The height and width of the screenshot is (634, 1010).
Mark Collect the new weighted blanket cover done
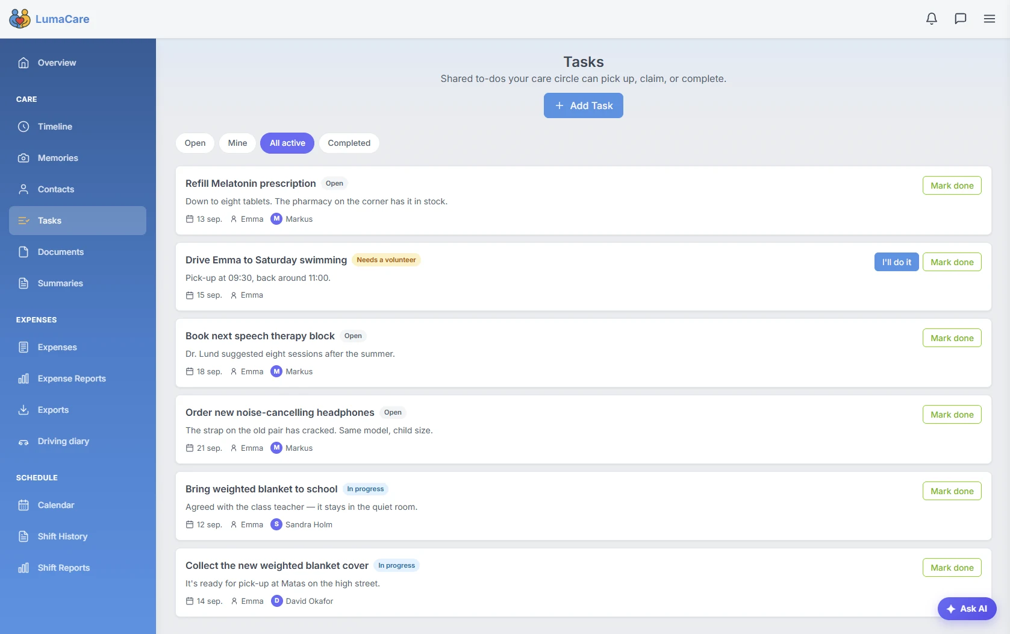pyautogui.click(x=952, y=568)
